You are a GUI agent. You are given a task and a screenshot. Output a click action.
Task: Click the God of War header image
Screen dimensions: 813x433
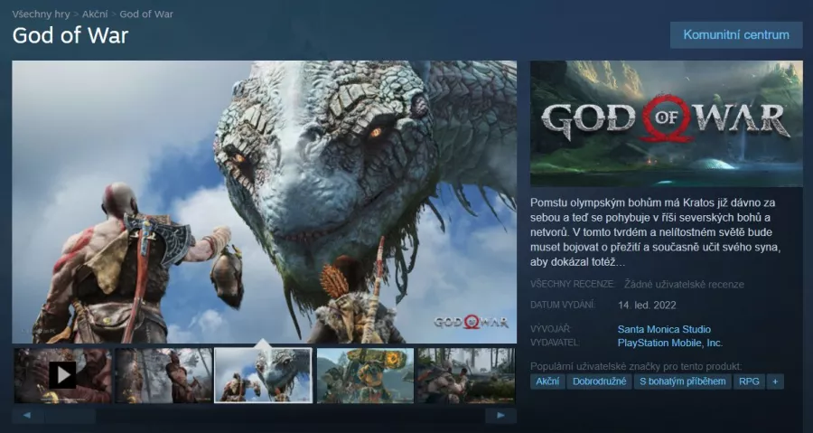(667, 124)
